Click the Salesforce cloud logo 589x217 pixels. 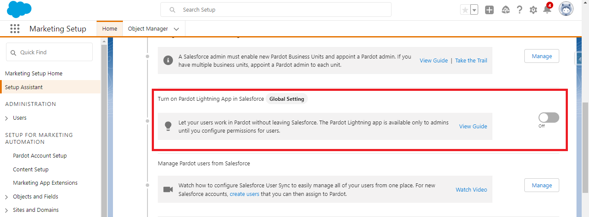click(19, 9)
